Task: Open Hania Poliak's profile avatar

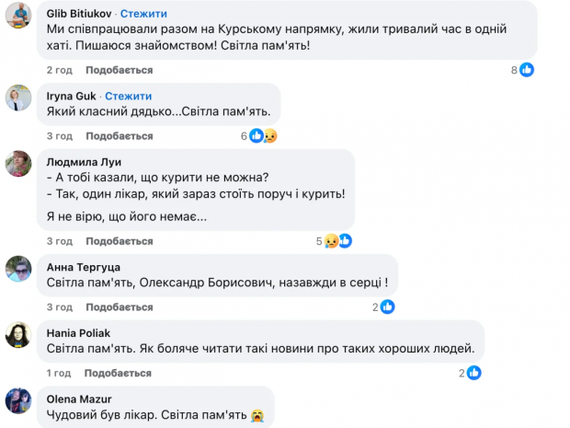Action: coord(18,335)
